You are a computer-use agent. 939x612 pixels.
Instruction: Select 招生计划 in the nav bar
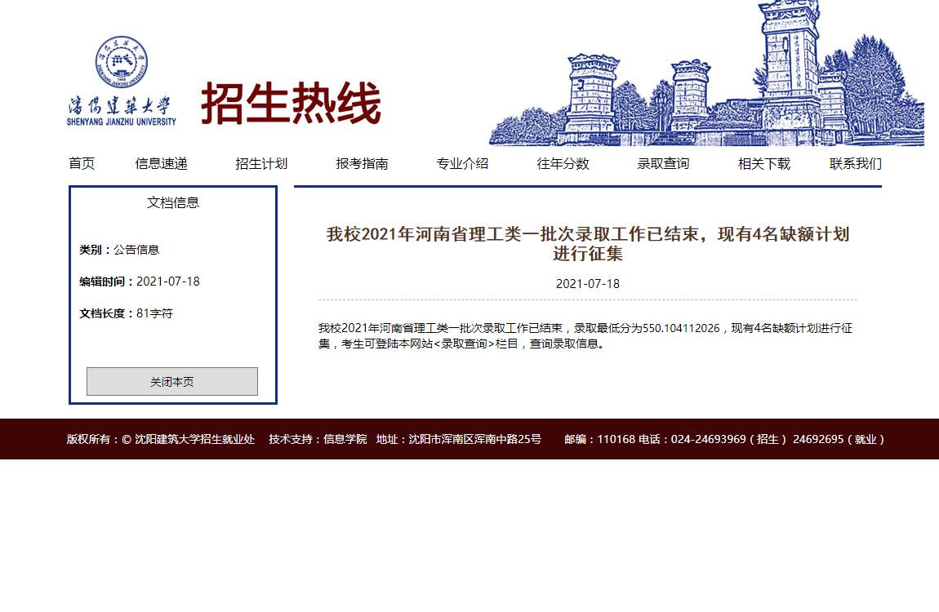(x=261, y=164)
